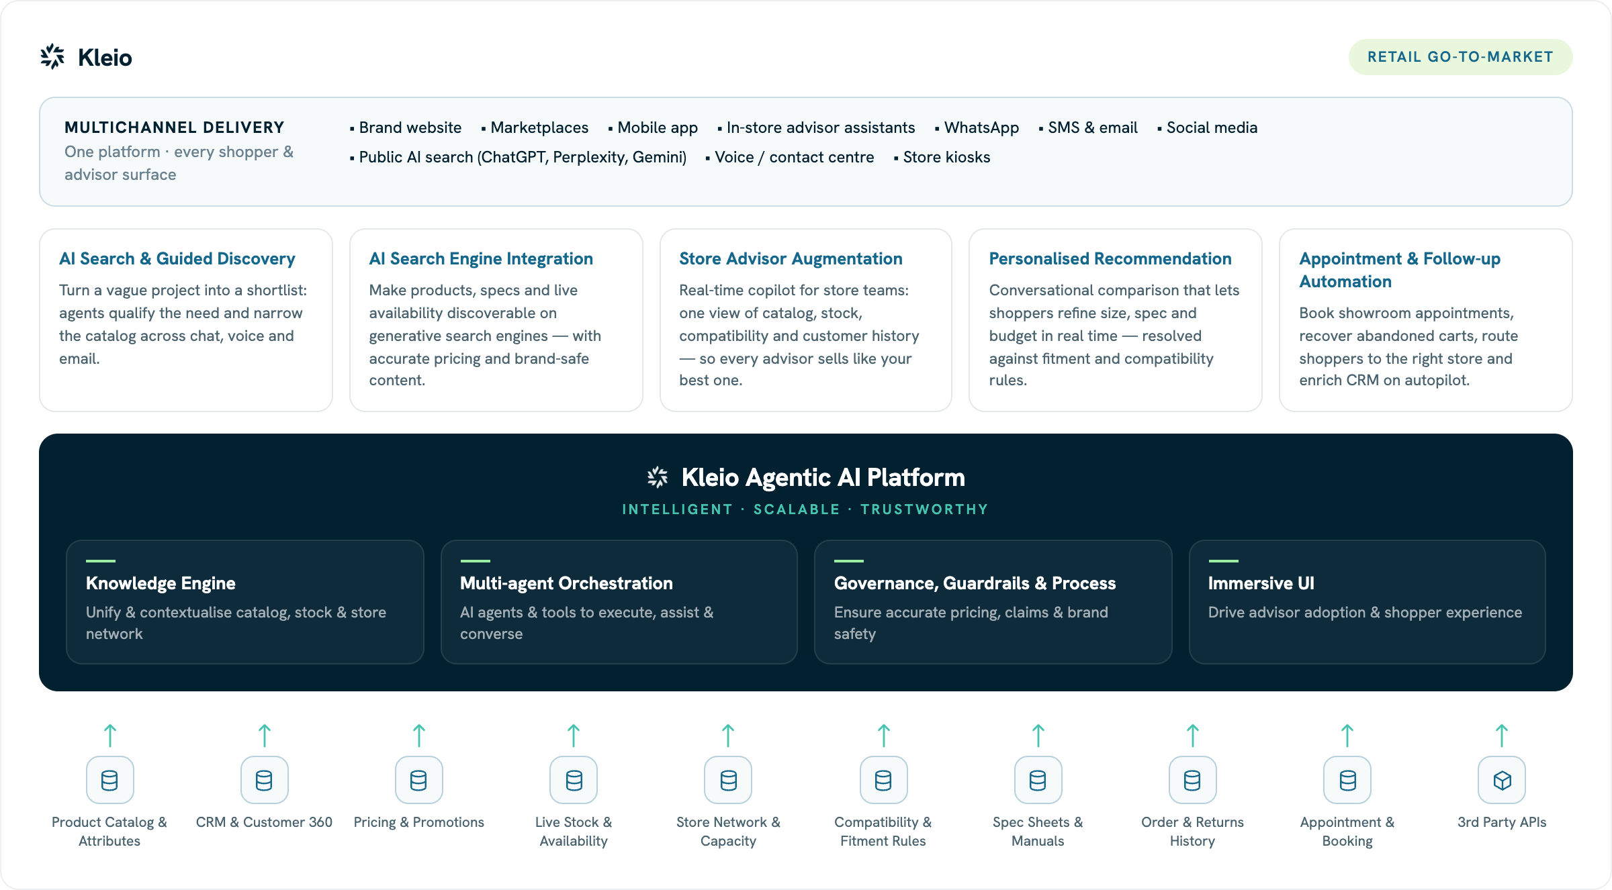Select the Multi-agent Orchestration panel
This screenshot has height=890, width=1612.
coord(619,602)
